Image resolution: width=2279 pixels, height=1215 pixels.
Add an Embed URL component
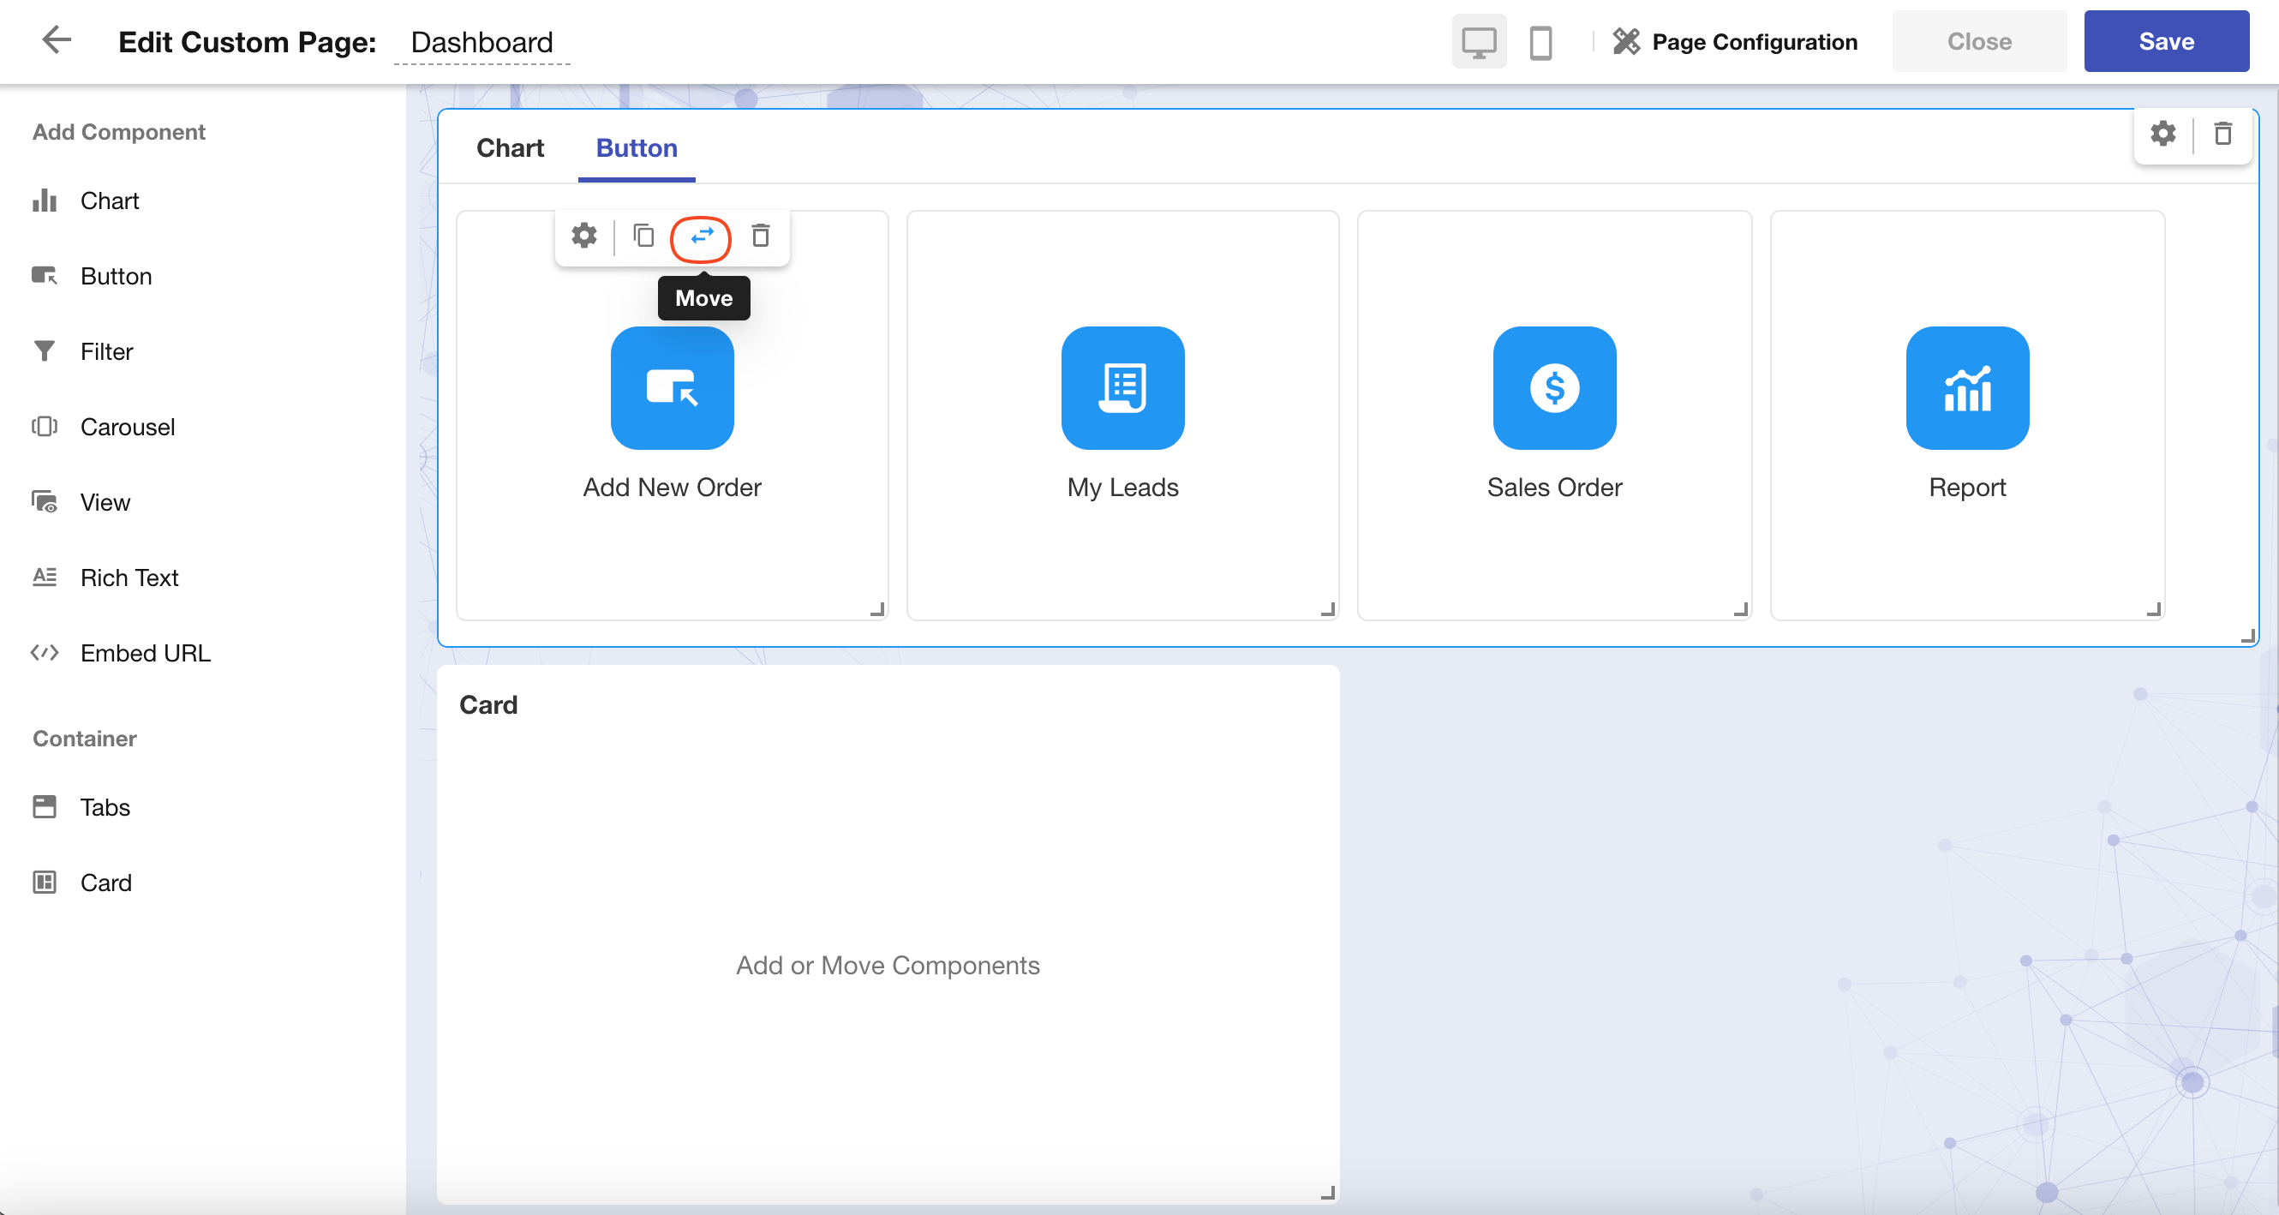(121, 652)
